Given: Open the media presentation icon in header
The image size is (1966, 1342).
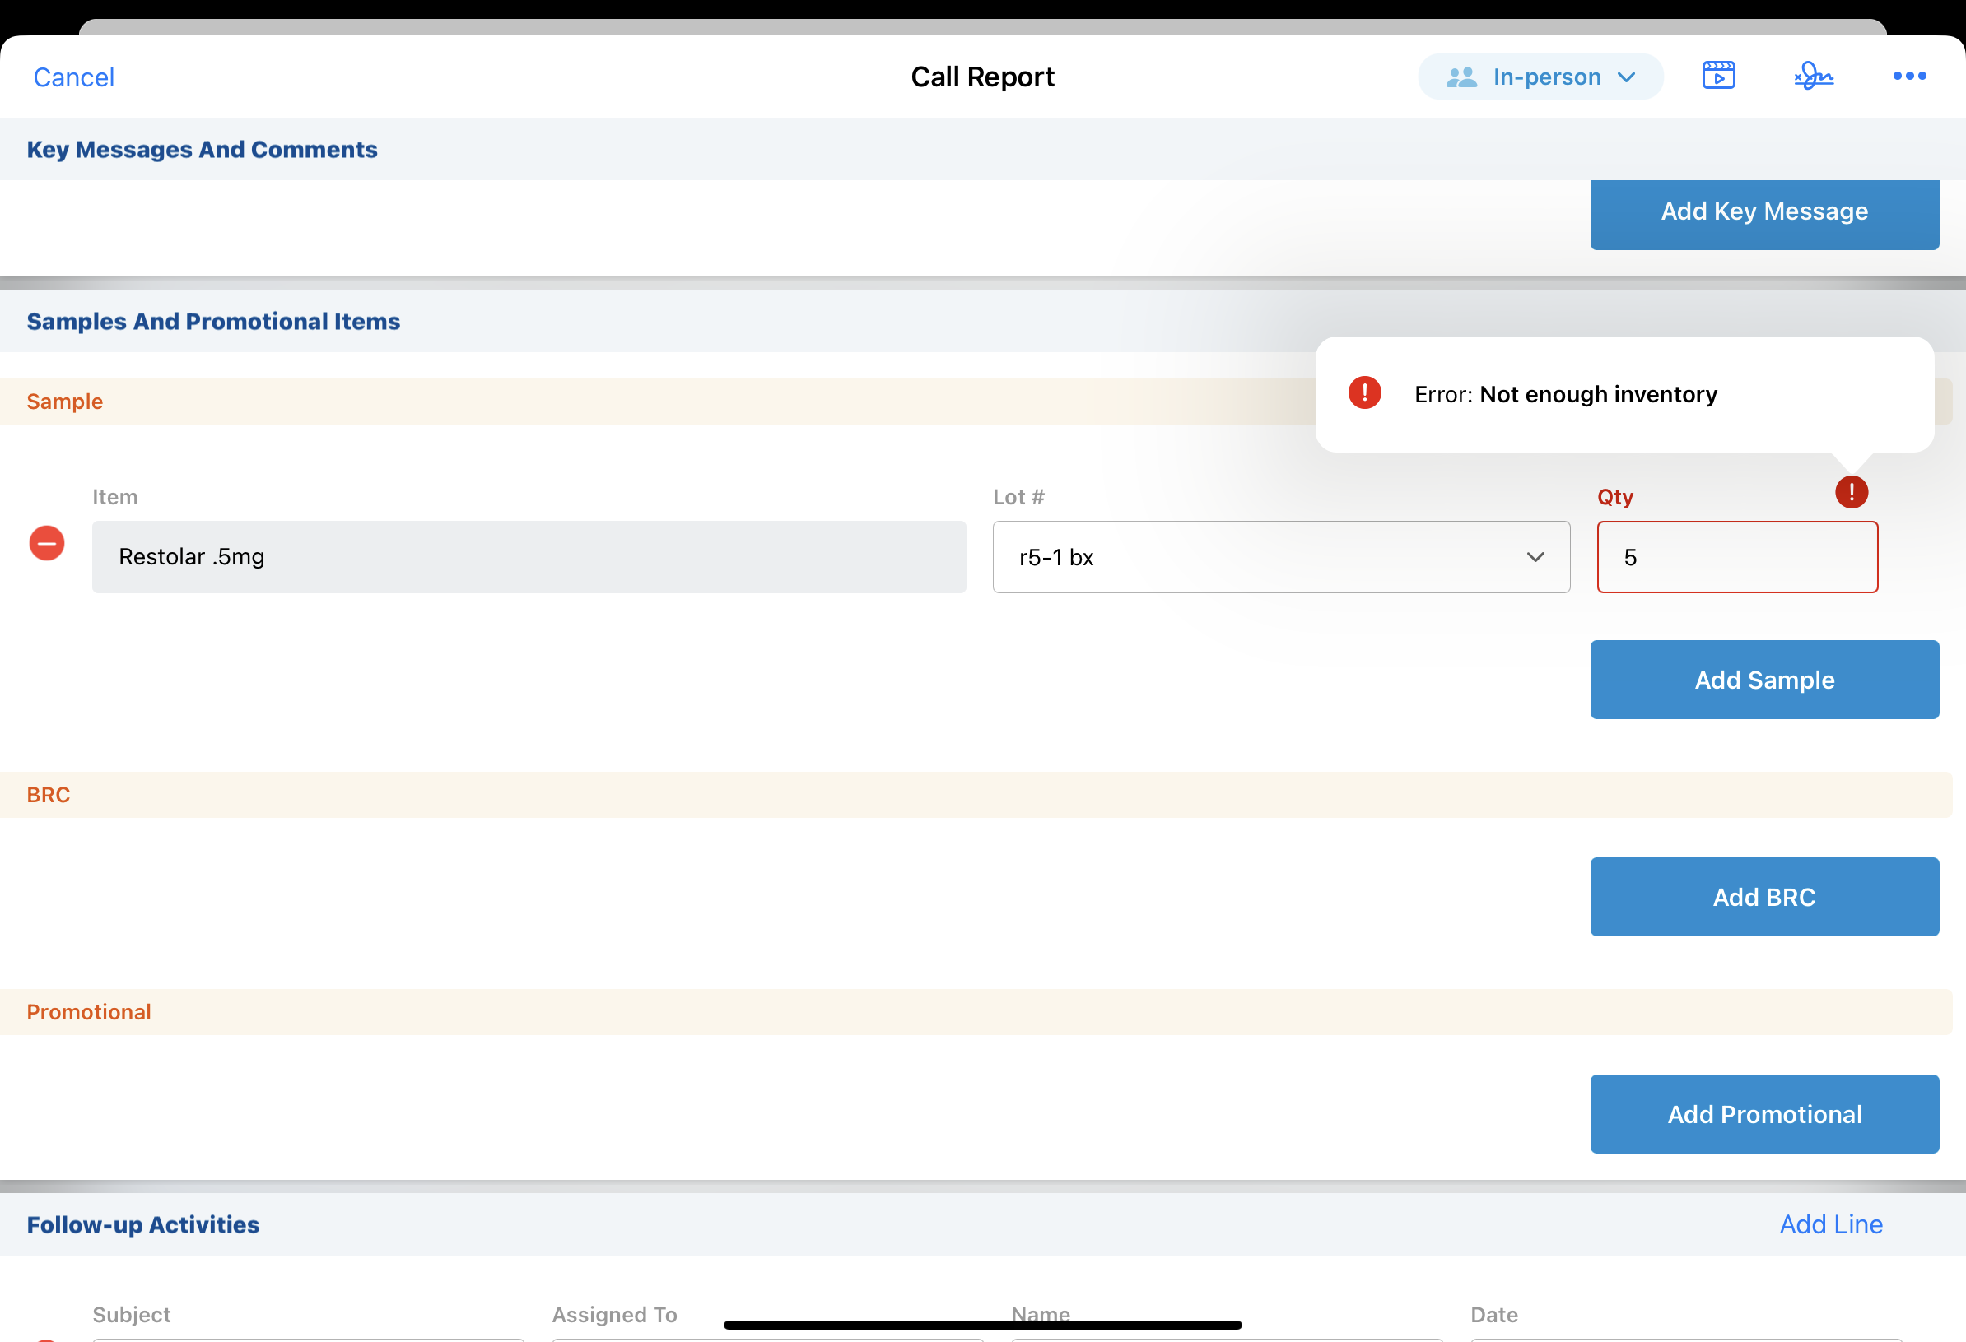Looking at the screenshot, I should coord(1718,76).
